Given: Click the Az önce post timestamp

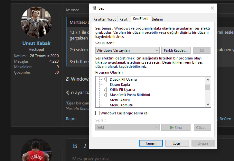Looking at the screenshot, I should tap(72, 10).
